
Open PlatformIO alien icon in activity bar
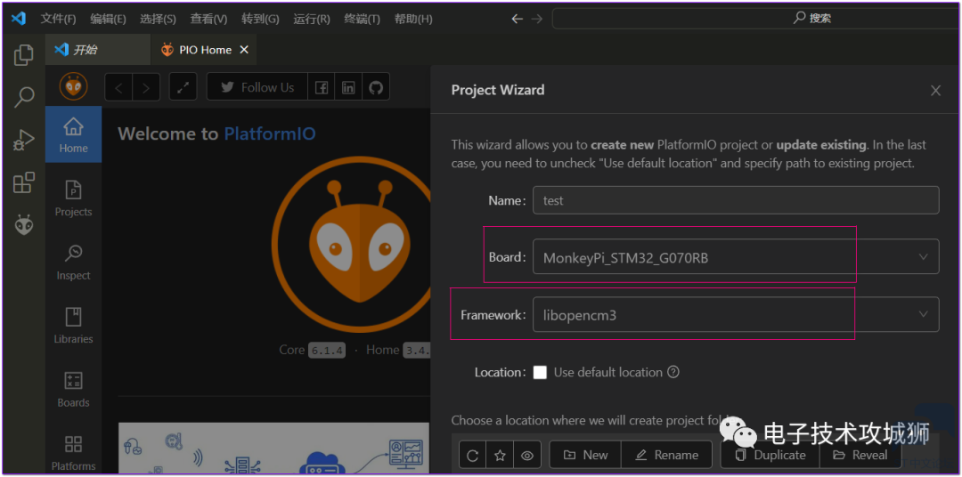(x=23, y=225)
